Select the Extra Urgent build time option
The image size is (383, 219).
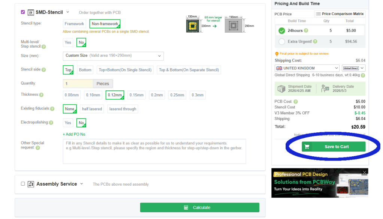tap(282, 42)
